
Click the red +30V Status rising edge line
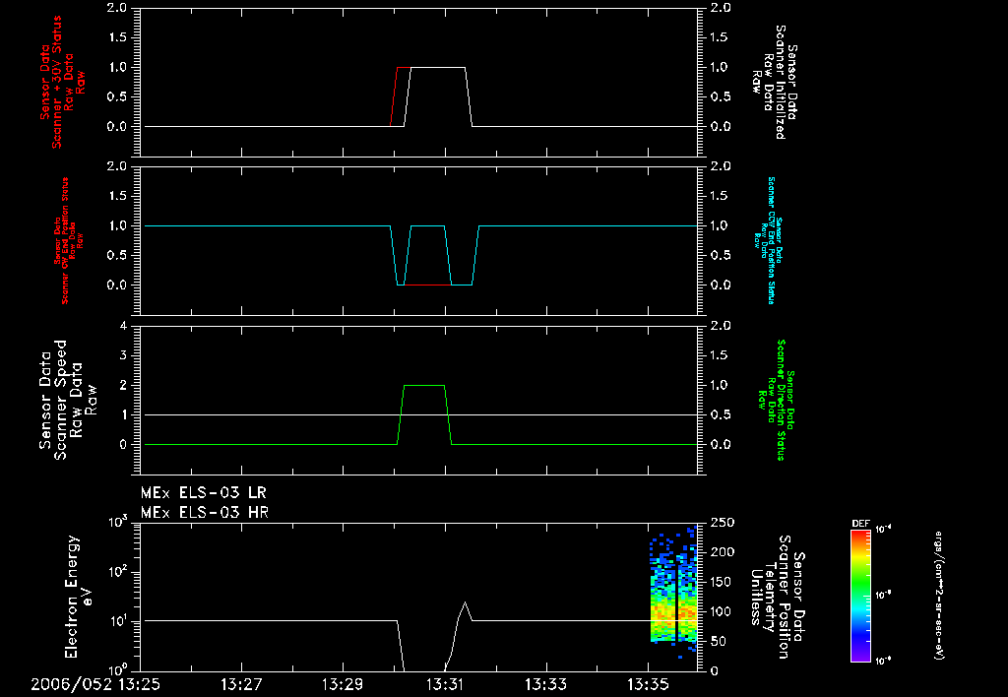tap(394, 96)
